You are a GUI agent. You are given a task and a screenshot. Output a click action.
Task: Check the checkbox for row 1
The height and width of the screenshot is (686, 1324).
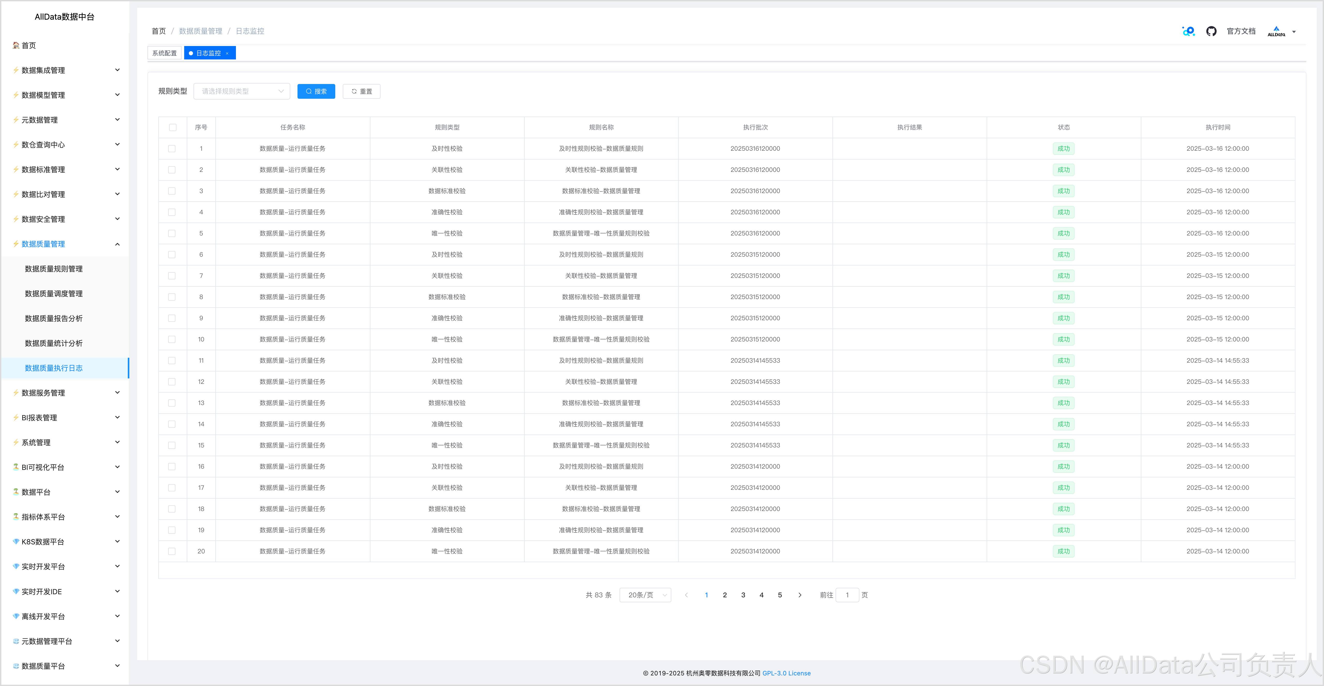point(172,149)
